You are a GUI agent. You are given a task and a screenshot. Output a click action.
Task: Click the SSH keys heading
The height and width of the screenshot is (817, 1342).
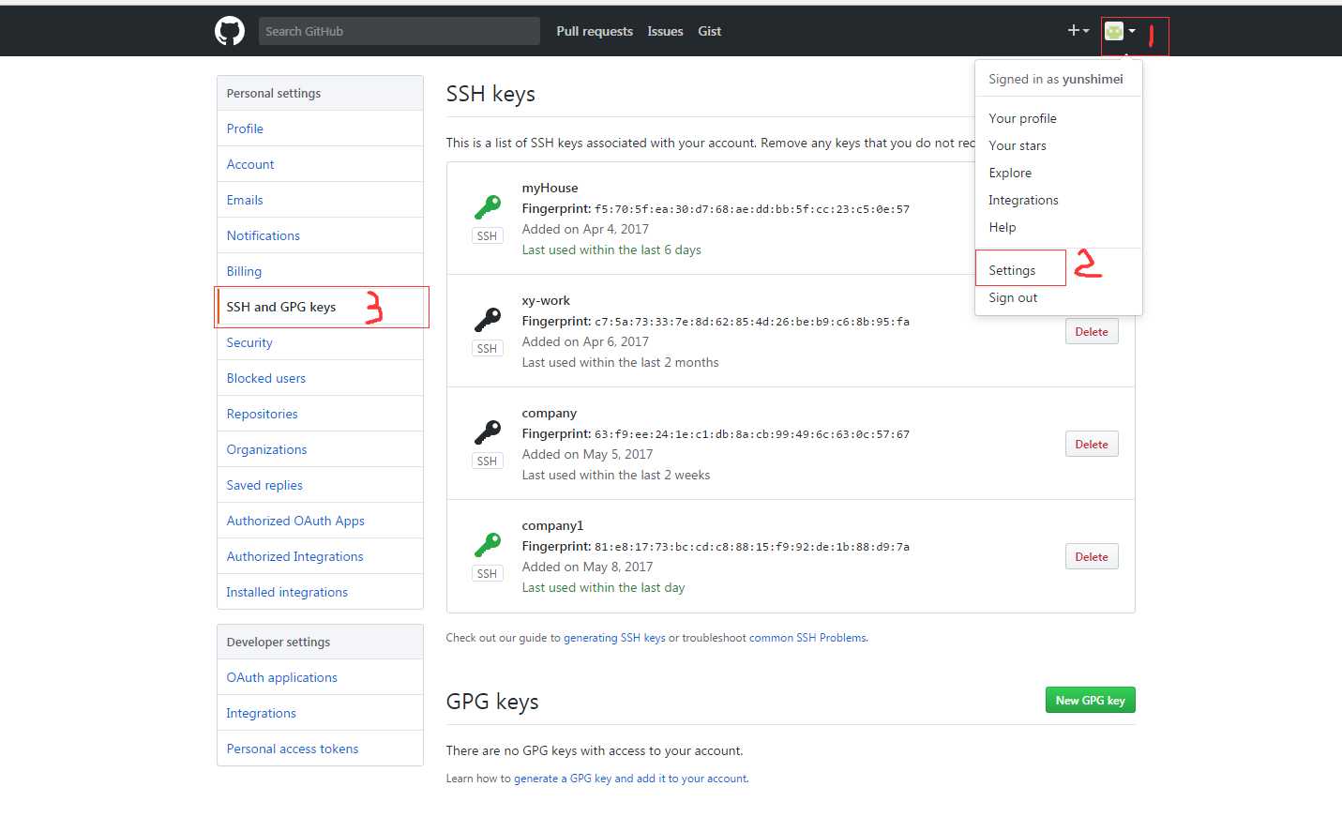pyautogui.click(x=490, y=94)
